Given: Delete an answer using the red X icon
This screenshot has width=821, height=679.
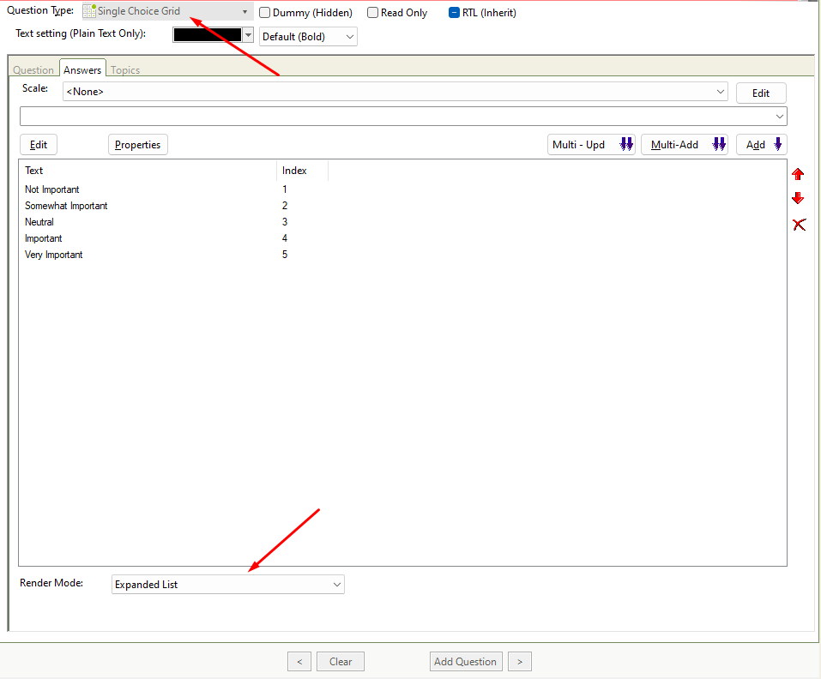Looking at the screenshot, I should pyautogui.click(x=799, y=224).
